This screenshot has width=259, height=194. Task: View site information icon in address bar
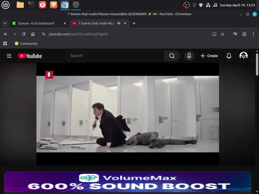44,34
